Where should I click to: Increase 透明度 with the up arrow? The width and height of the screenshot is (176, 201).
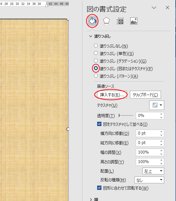coord(161,114)
